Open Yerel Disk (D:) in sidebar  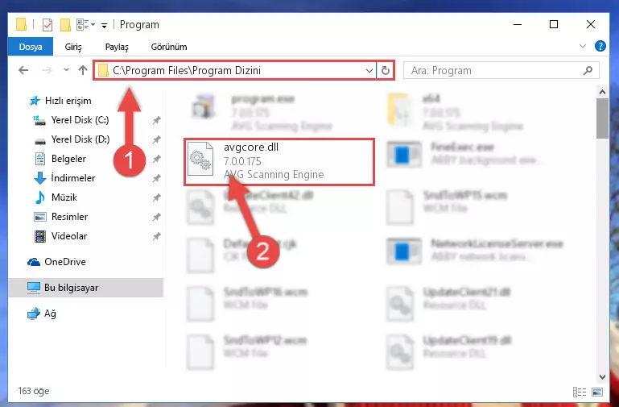72,139
